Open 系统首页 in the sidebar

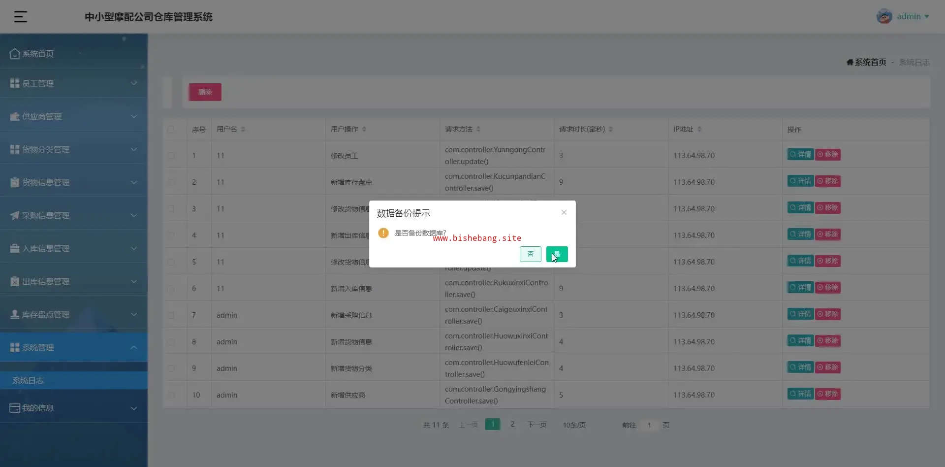coord(74,54)
